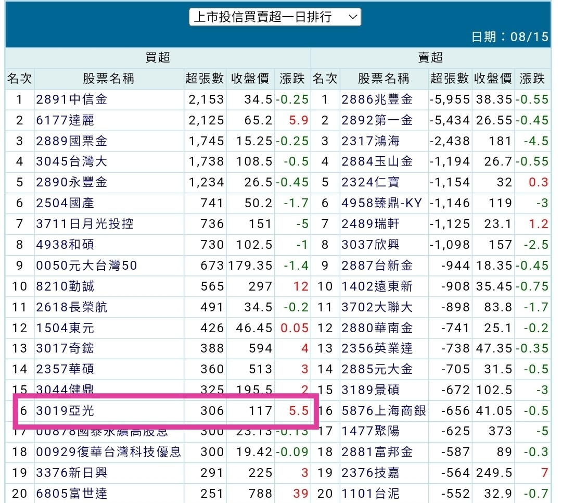Open the 2884玉山金 sell-side link

pos(377,161)
